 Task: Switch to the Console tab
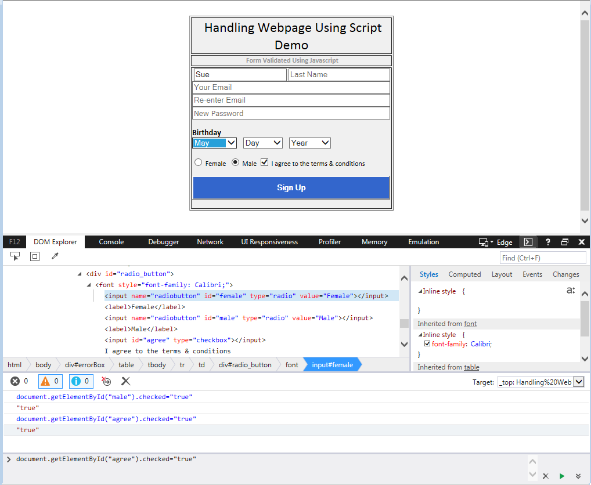111,242
